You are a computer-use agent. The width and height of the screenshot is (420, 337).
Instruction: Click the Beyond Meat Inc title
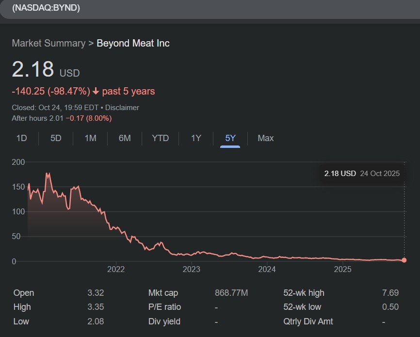coord(133,43)
